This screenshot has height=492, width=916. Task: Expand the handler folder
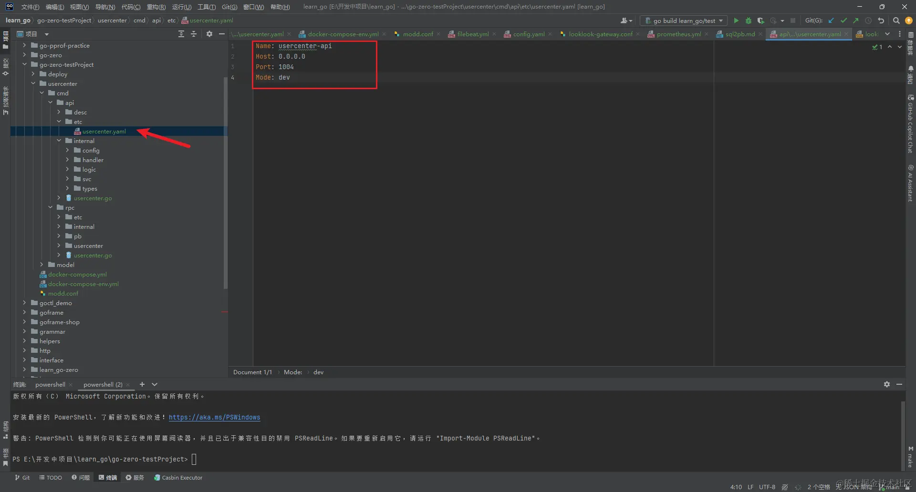(x=67, y=160)
